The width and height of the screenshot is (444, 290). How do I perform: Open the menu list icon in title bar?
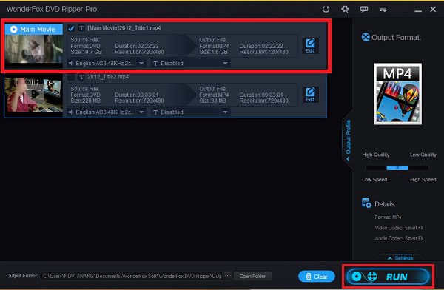(x=383, y=10)
